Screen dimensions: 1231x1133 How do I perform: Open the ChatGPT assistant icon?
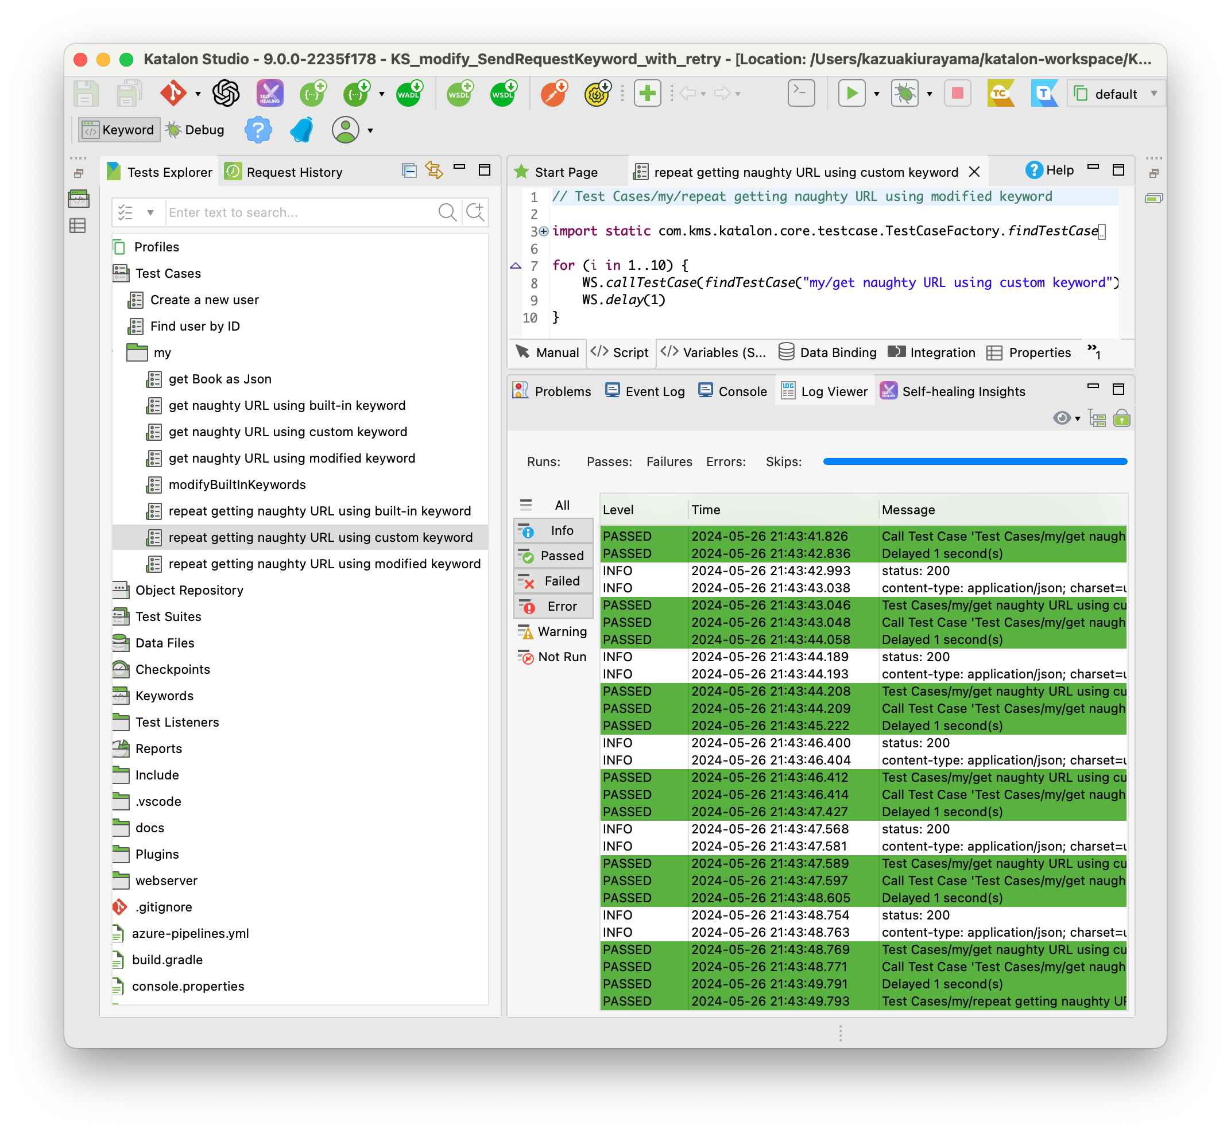226,93
